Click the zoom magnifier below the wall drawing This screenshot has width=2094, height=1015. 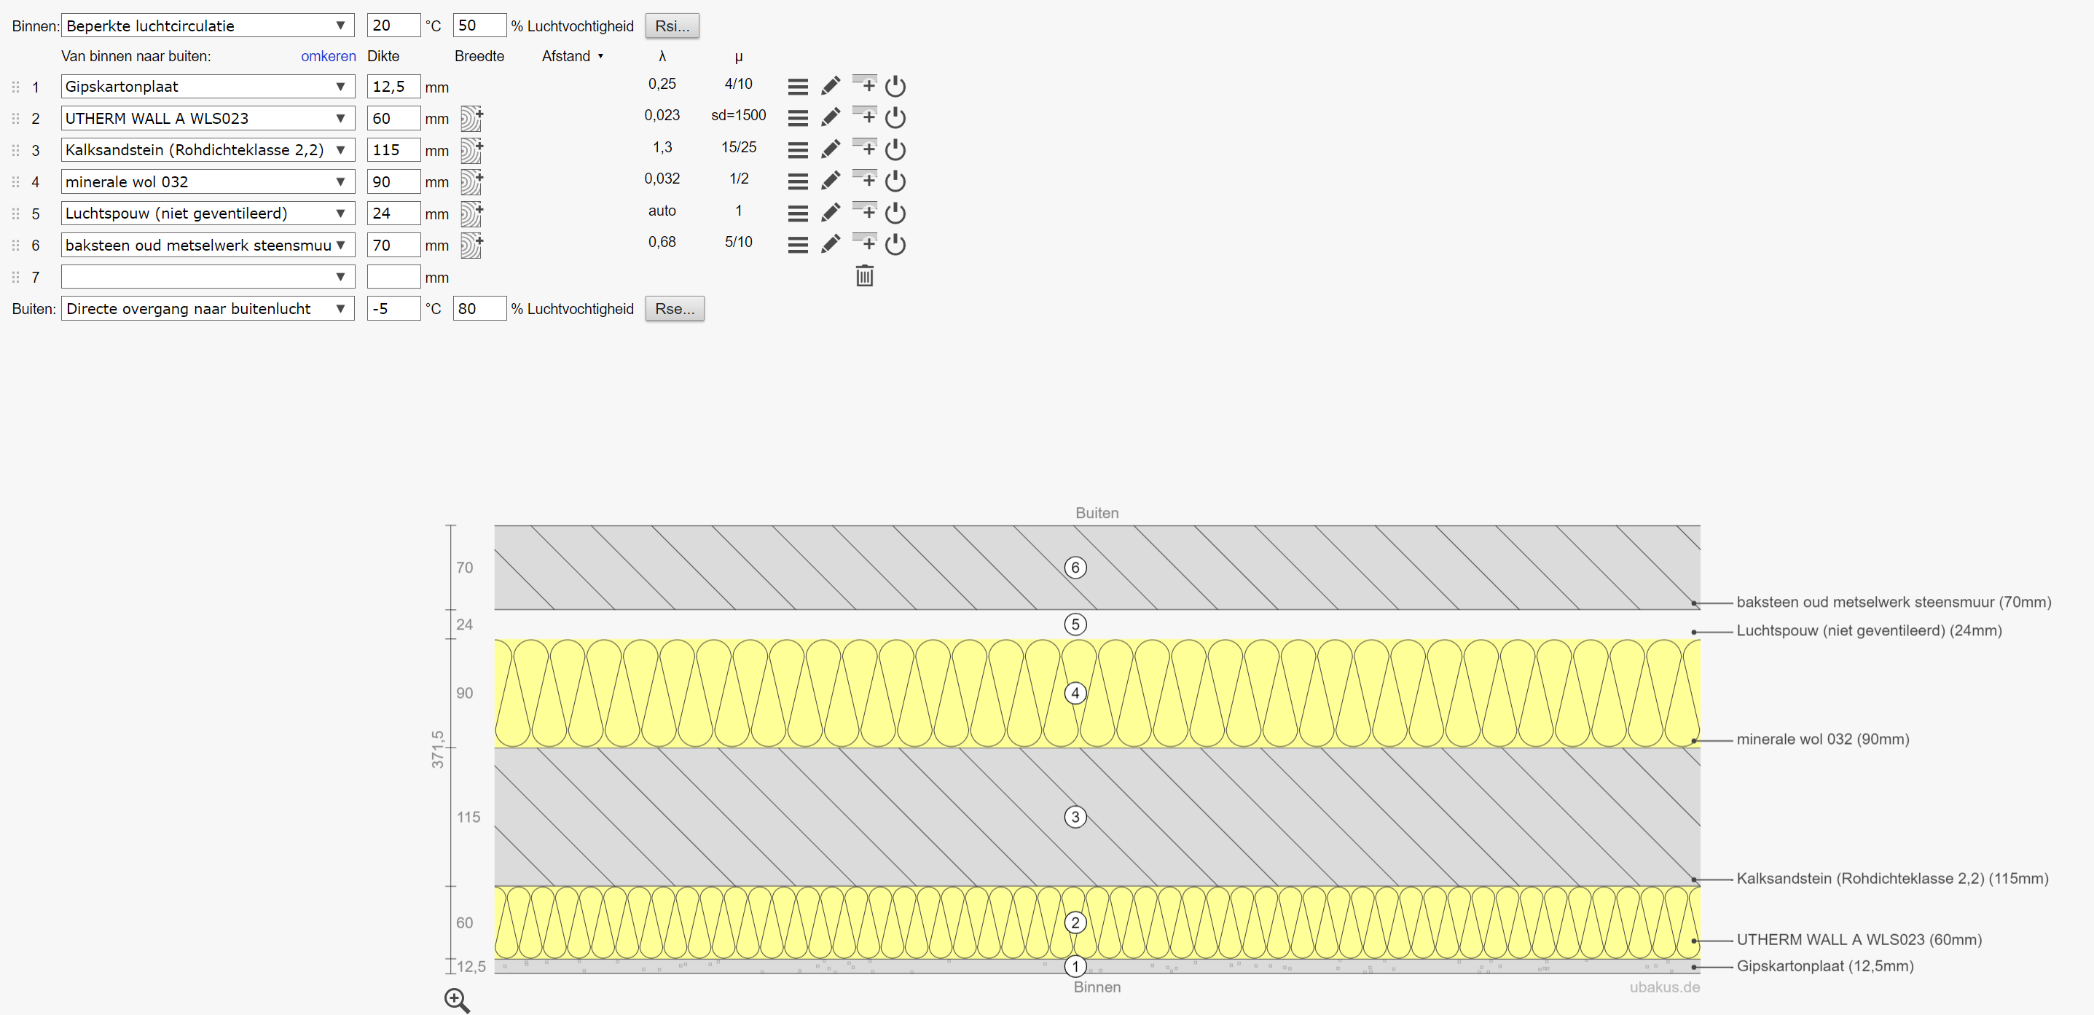click(x=457, y=1001)
